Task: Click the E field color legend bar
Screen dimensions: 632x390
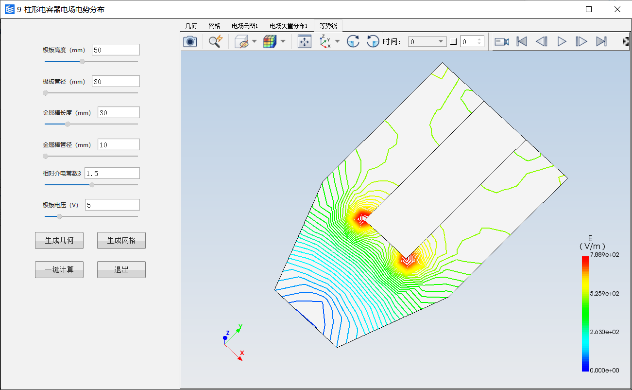Action: click(x=585, y=314)
